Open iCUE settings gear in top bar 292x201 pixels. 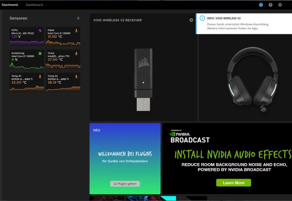click(280, 5)
